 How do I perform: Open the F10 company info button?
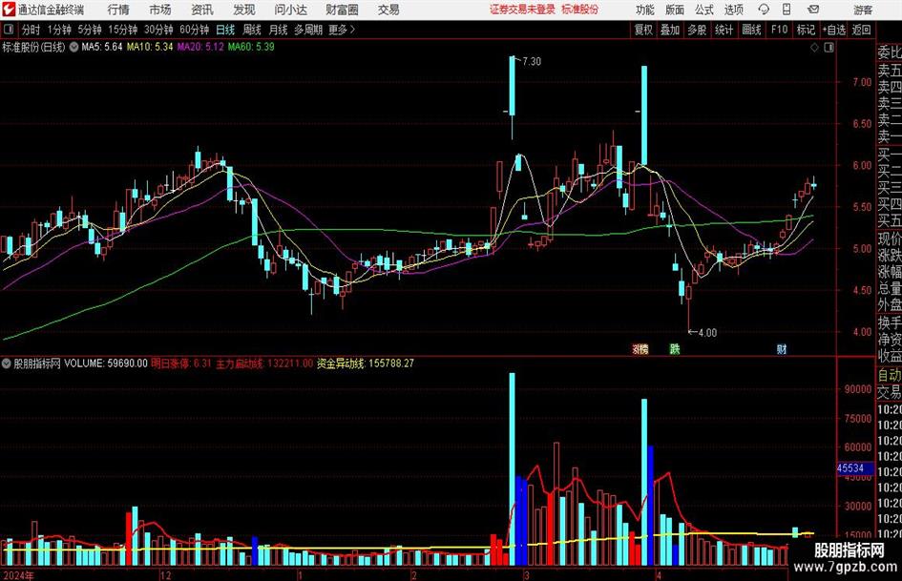click(x=780, y=30)
